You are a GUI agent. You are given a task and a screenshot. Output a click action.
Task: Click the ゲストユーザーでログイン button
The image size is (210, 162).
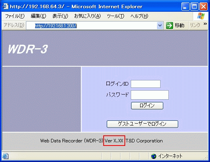click(x=142, y=124)
